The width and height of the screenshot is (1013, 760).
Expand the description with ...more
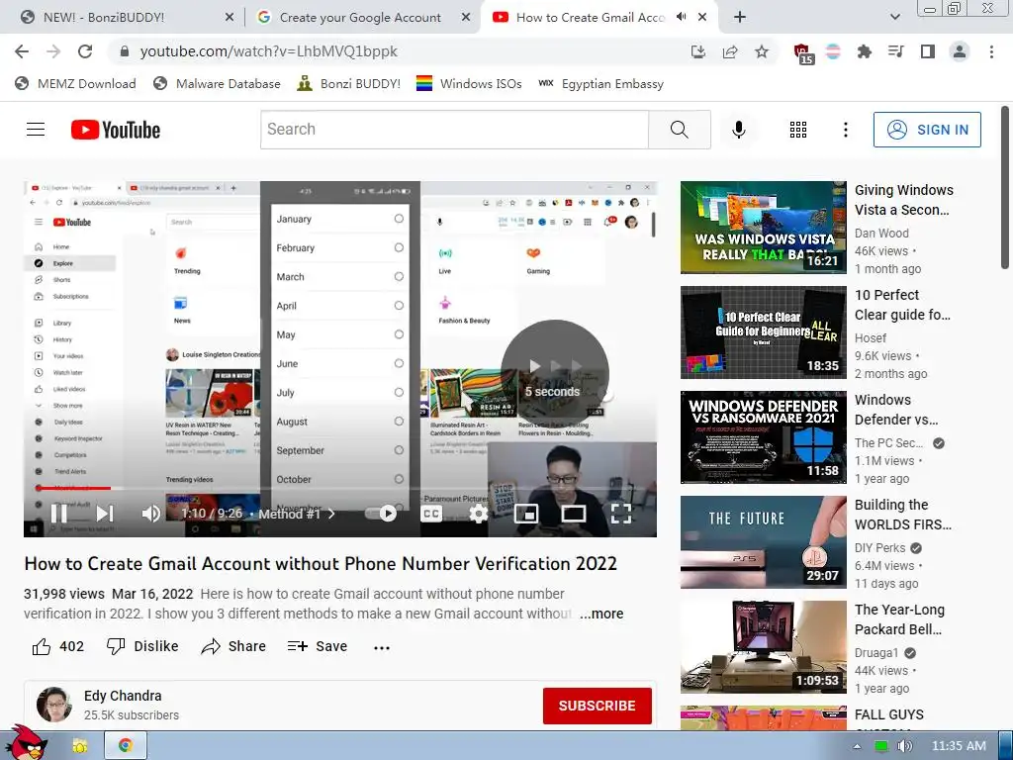pos(601,614)
